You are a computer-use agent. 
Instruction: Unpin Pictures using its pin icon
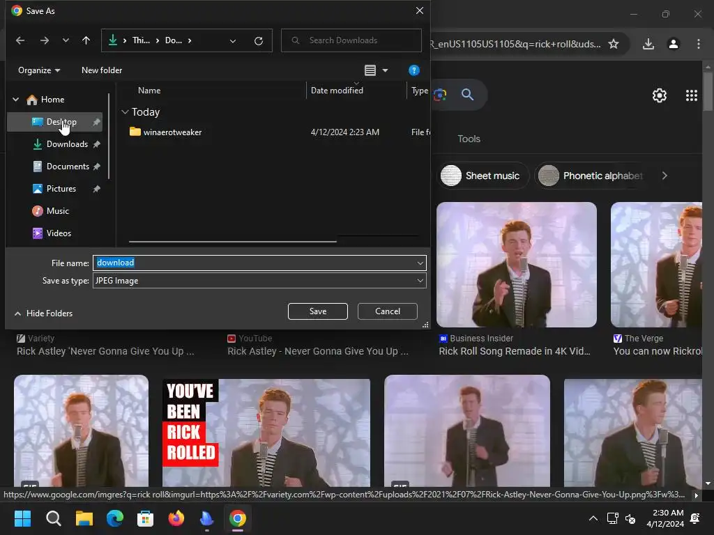(96, 189)
